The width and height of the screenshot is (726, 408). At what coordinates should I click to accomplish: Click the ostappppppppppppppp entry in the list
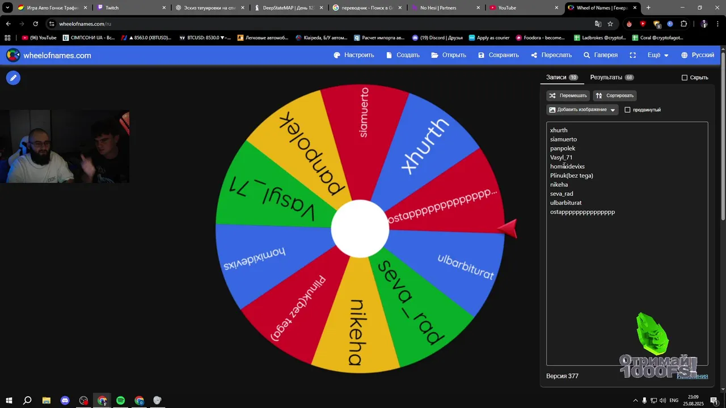tap(583, 212)
